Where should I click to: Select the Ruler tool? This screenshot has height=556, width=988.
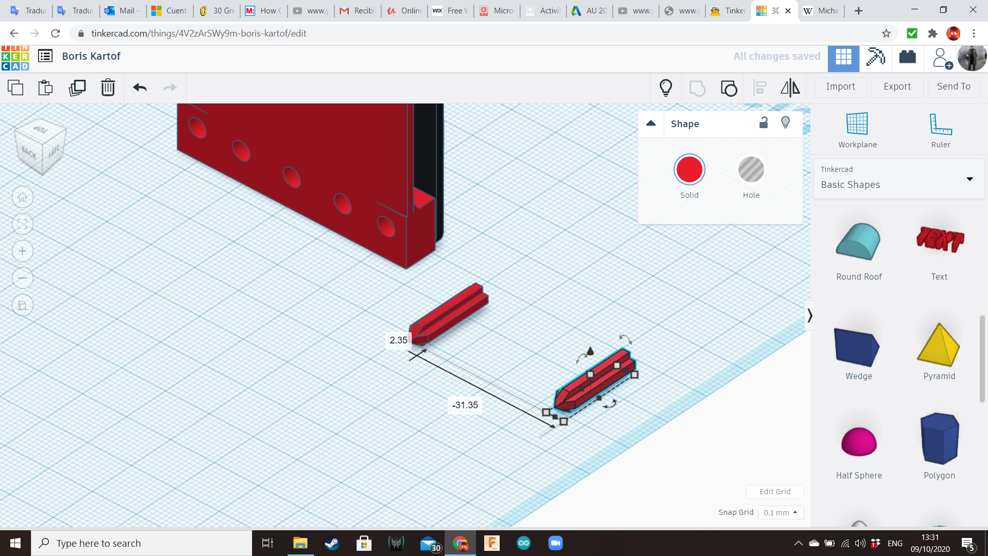click(940, 128)
